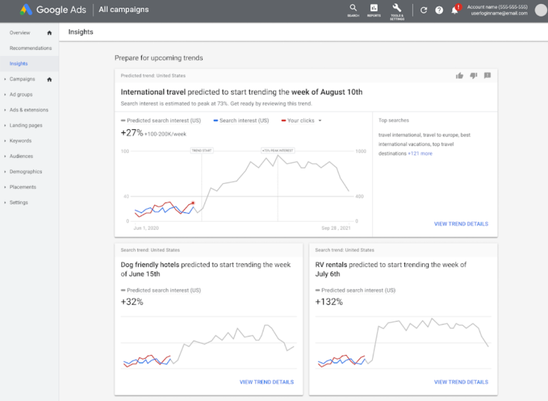This screenshot has width=548, height=401.
Task: Expand Placements in the sidebar
Action: (x=5, y=187)
